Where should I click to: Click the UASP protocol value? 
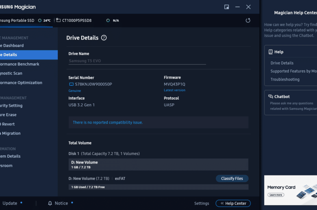coord(169,105)
